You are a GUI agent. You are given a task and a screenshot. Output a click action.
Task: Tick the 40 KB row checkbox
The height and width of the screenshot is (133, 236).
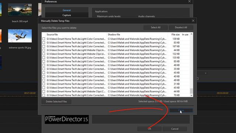44,76
